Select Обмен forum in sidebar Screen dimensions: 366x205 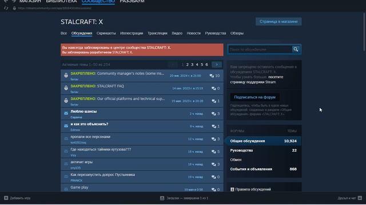(263, 159)
